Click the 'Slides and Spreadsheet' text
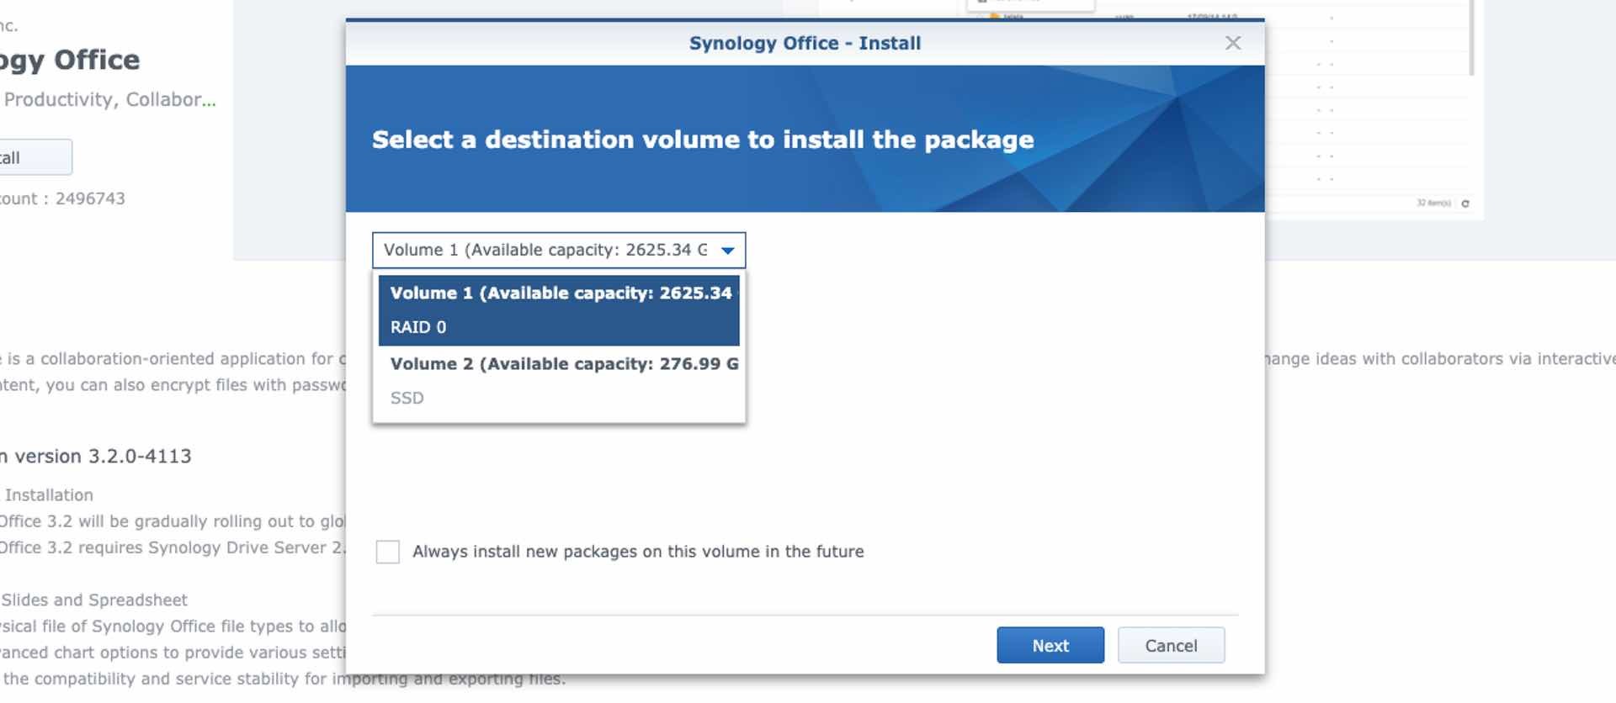1616x703 pixels. [94, 600]
